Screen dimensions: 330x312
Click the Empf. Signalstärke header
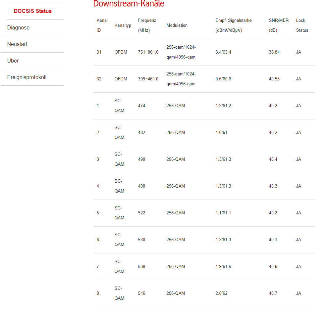tap(233, 25)
